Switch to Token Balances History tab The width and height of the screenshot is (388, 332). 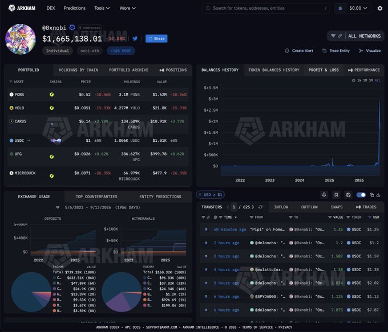(x=274, y=70)
